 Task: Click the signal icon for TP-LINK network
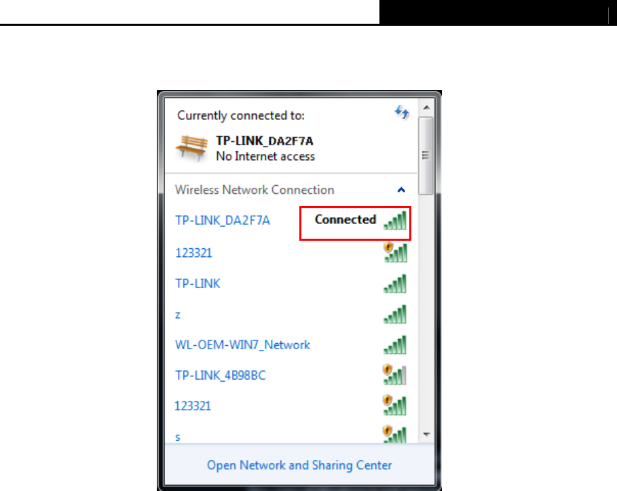click(x=395, y=284)
